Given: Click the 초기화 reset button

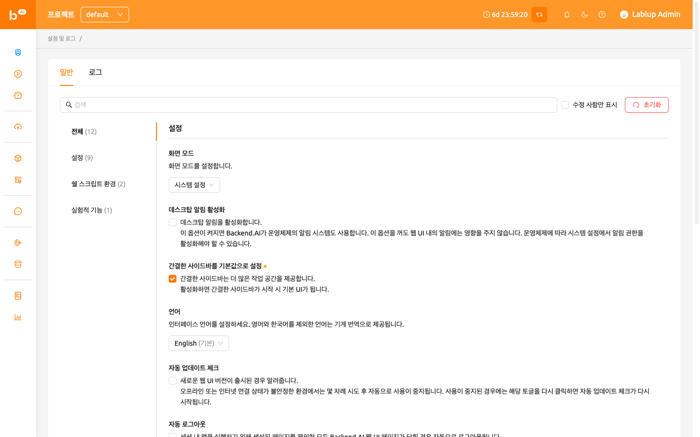Looking at the screenshot, I should 647,105.
